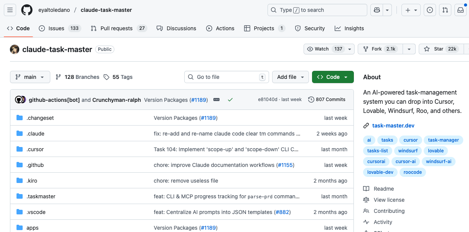Open the .github folder
The height and width of the screenshot is (232, 469).
pyautogui.click(x=35, y=165)
